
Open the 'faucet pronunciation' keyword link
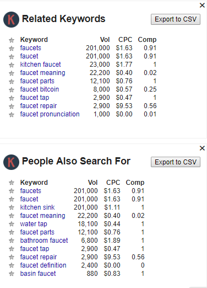[50, 114]
